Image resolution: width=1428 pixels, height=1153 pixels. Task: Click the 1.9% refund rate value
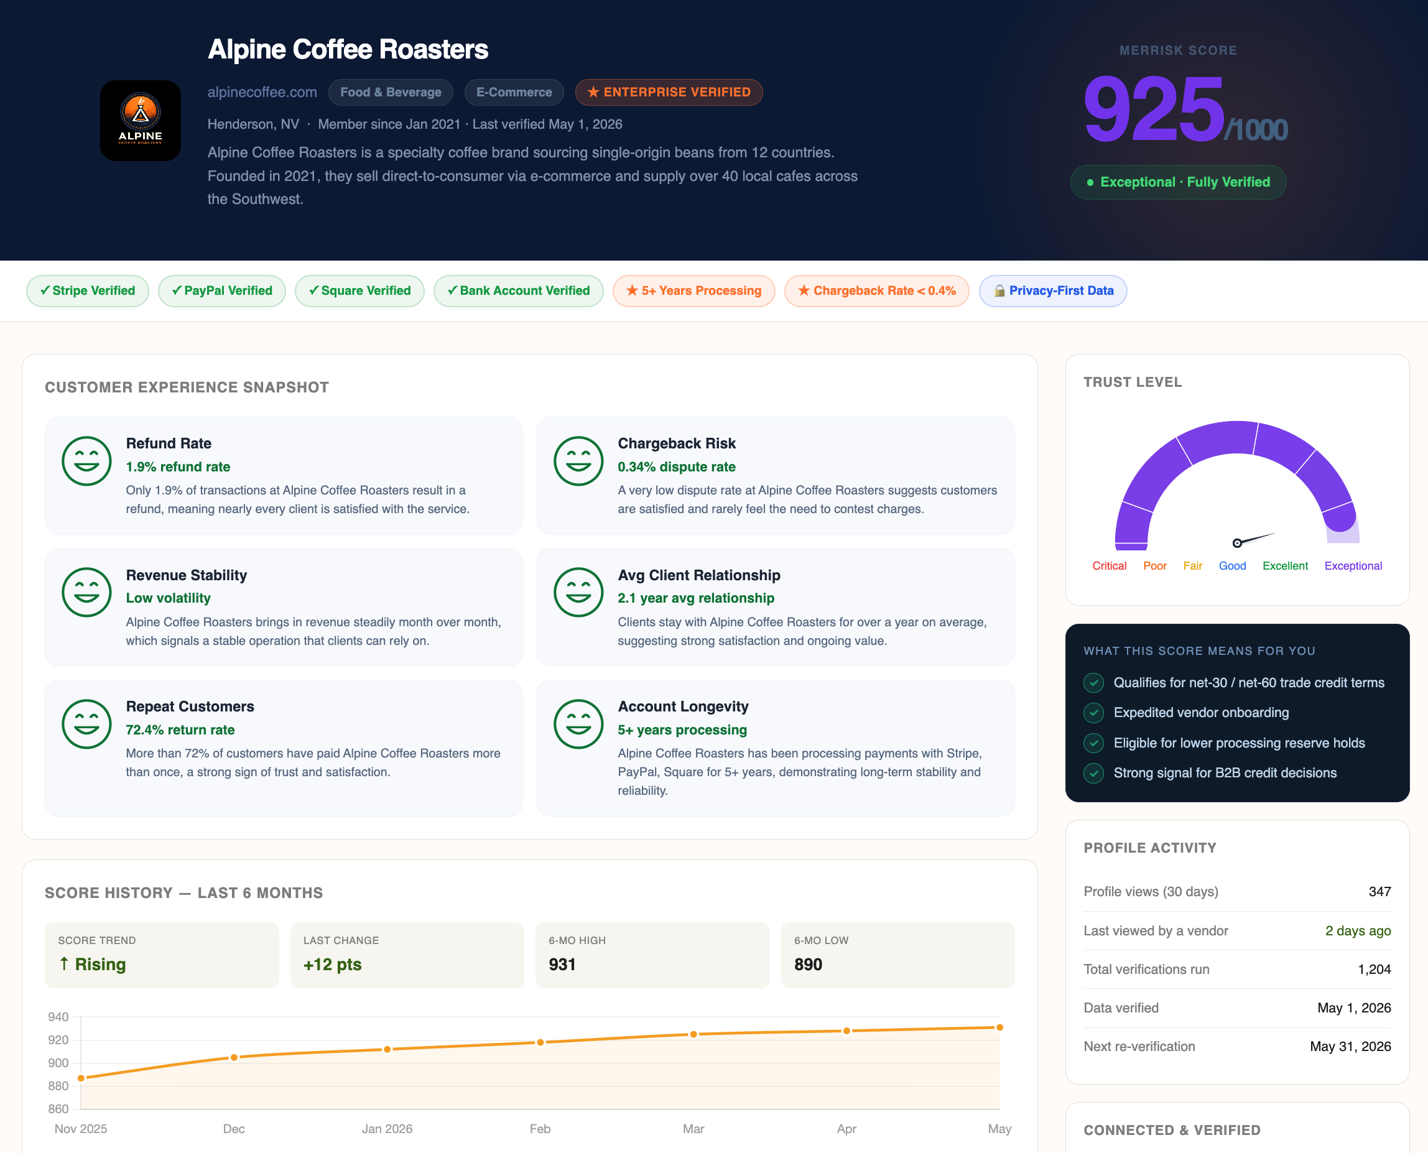tap(178, 467)
